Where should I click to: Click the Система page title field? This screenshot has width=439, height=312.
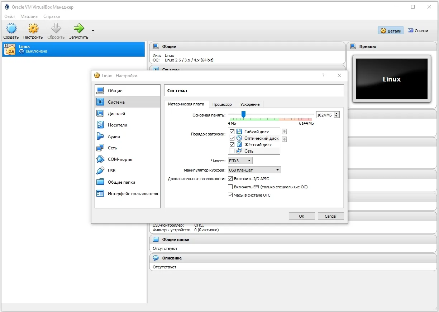[254, 91]
